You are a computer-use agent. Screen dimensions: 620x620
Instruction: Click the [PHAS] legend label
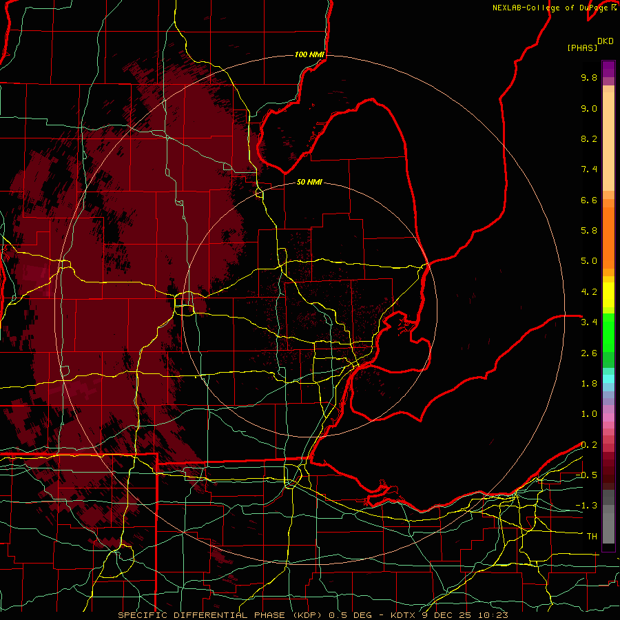coord(582,48)
